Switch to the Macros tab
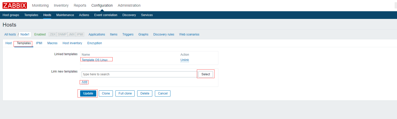Screen dimensions: 397x119 point(52,43)
